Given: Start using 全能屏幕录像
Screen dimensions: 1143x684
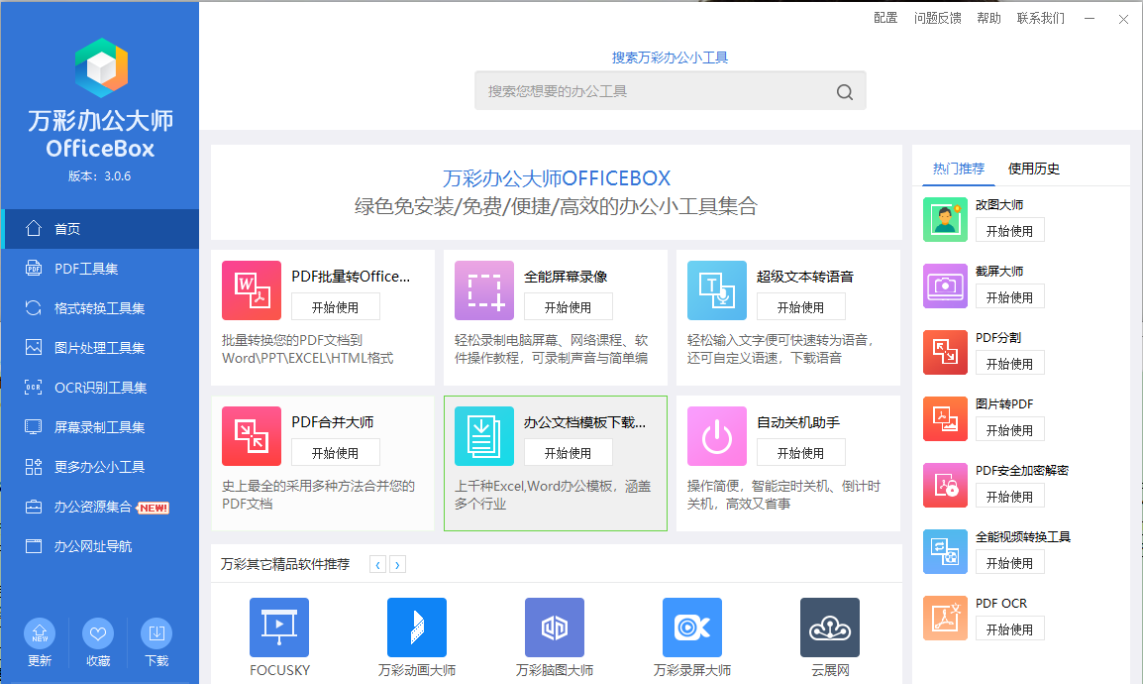Looking at the screenshot, I should coord(568,307).
